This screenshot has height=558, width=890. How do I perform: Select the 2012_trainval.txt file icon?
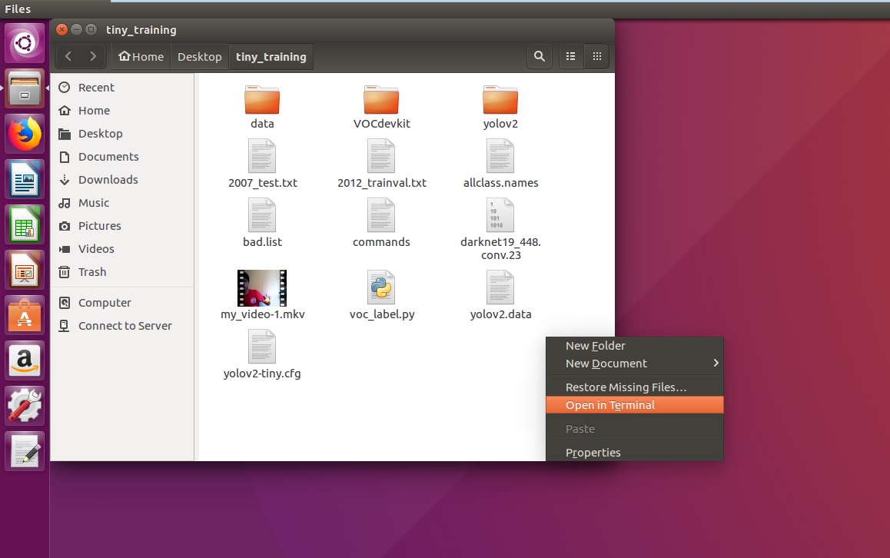coord(381,156)
